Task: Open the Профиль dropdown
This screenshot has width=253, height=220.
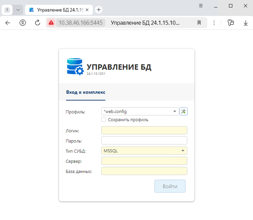Action: click(140, 111)
